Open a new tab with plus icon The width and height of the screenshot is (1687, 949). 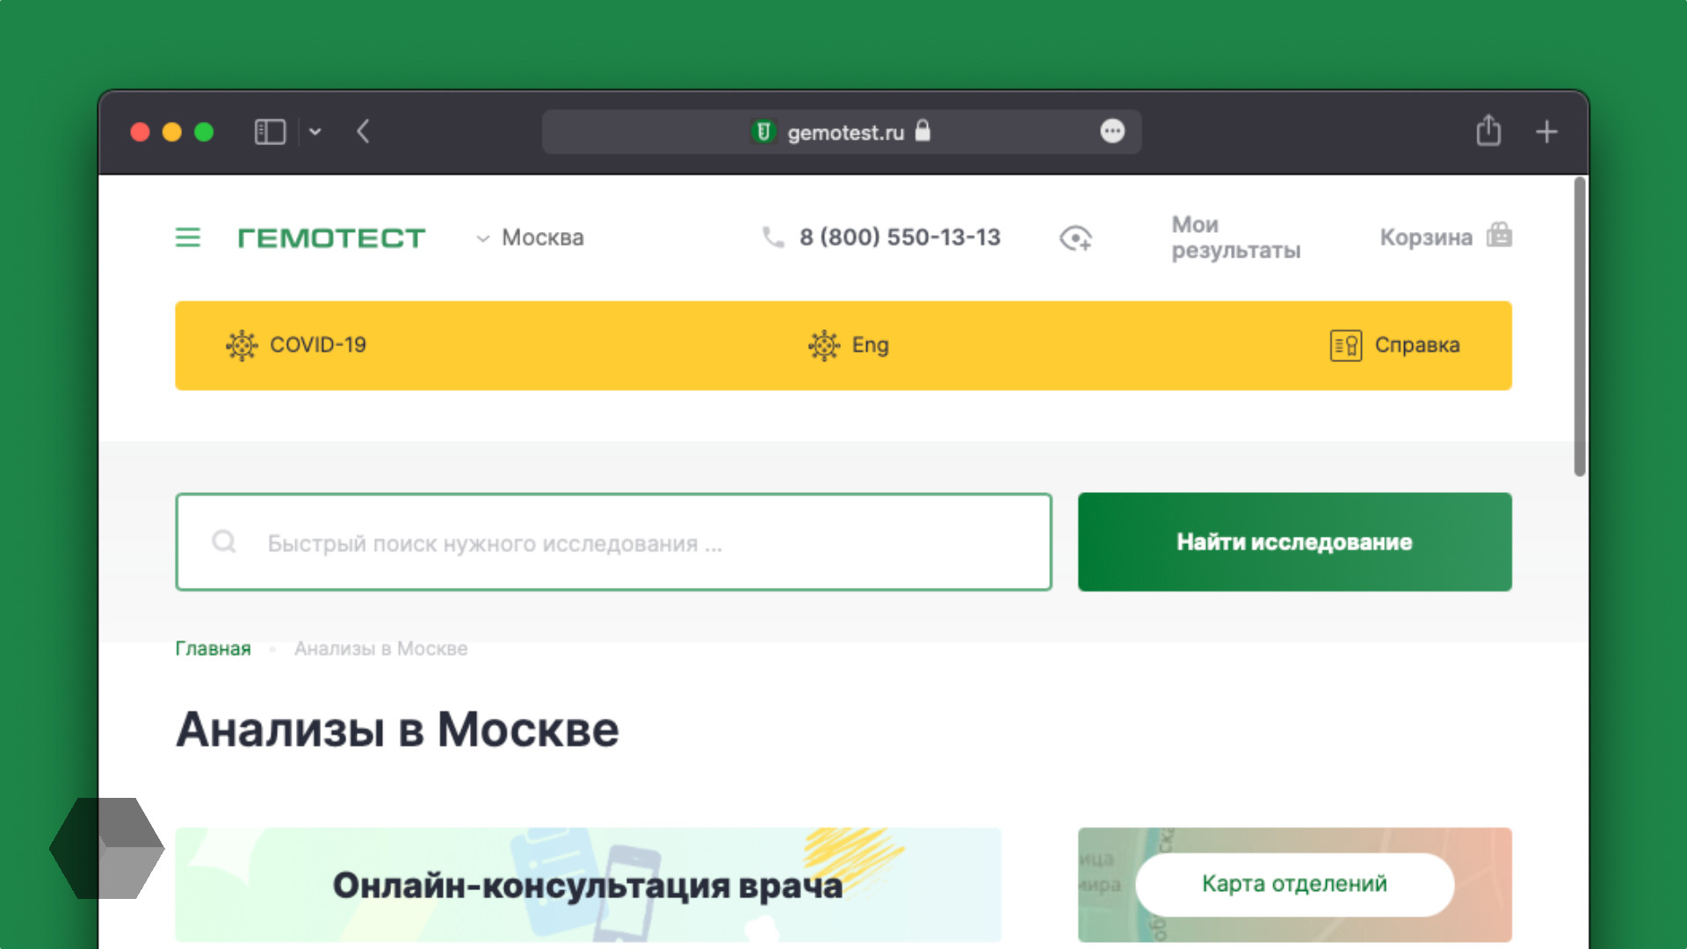[x=1546, y=132]
